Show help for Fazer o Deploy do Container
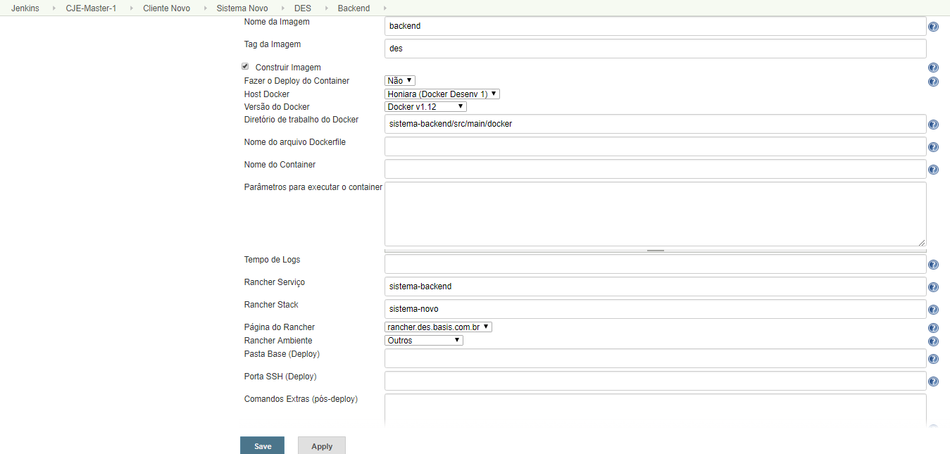The image size is (950, 454). tap(933, 81)
